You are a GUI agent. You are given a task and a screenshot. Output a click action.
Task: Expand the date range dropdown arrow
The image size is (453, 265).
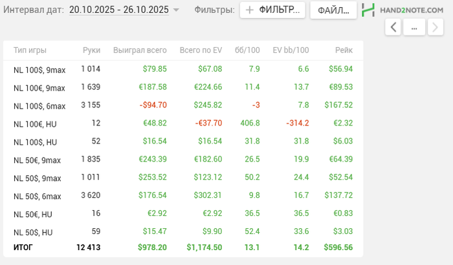pos(176,10)
